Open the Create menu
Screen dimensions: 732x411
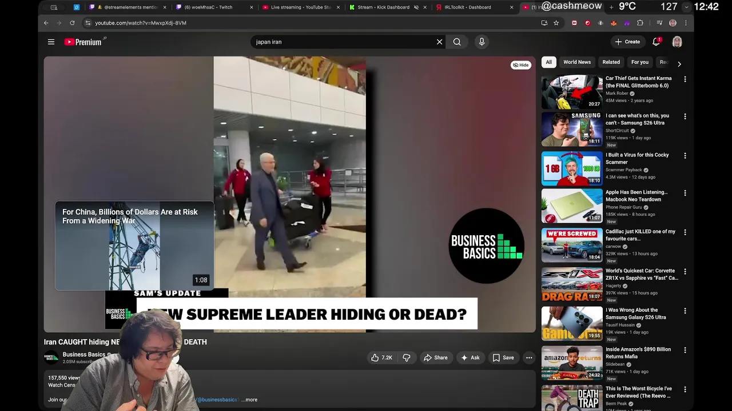pos(627,42)
